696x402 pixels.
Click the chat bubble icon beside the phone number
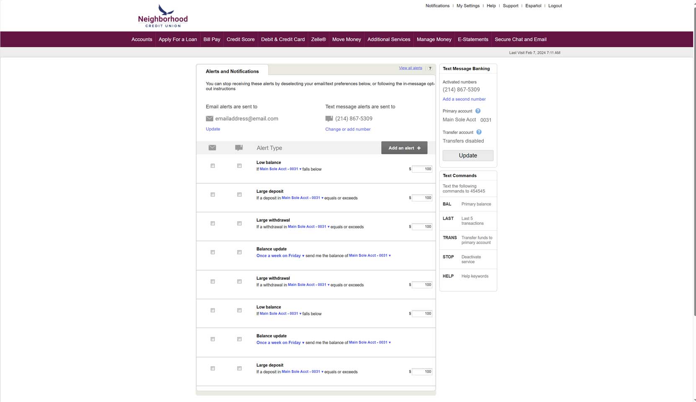329,119
